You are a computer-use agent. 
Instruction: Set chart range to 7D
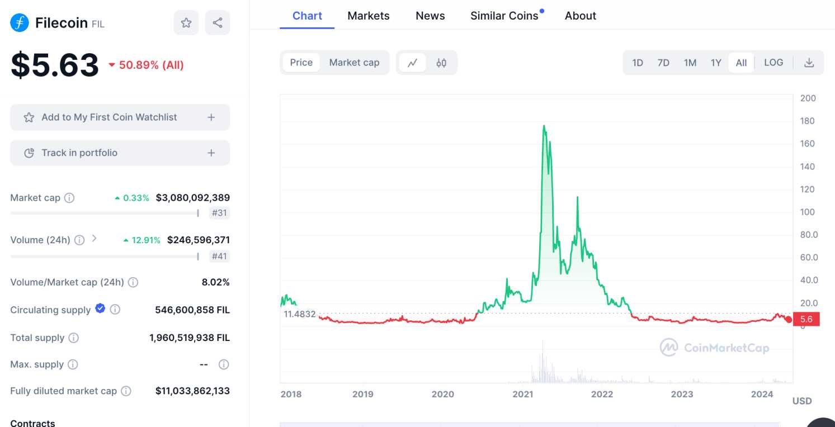(663, 63)
